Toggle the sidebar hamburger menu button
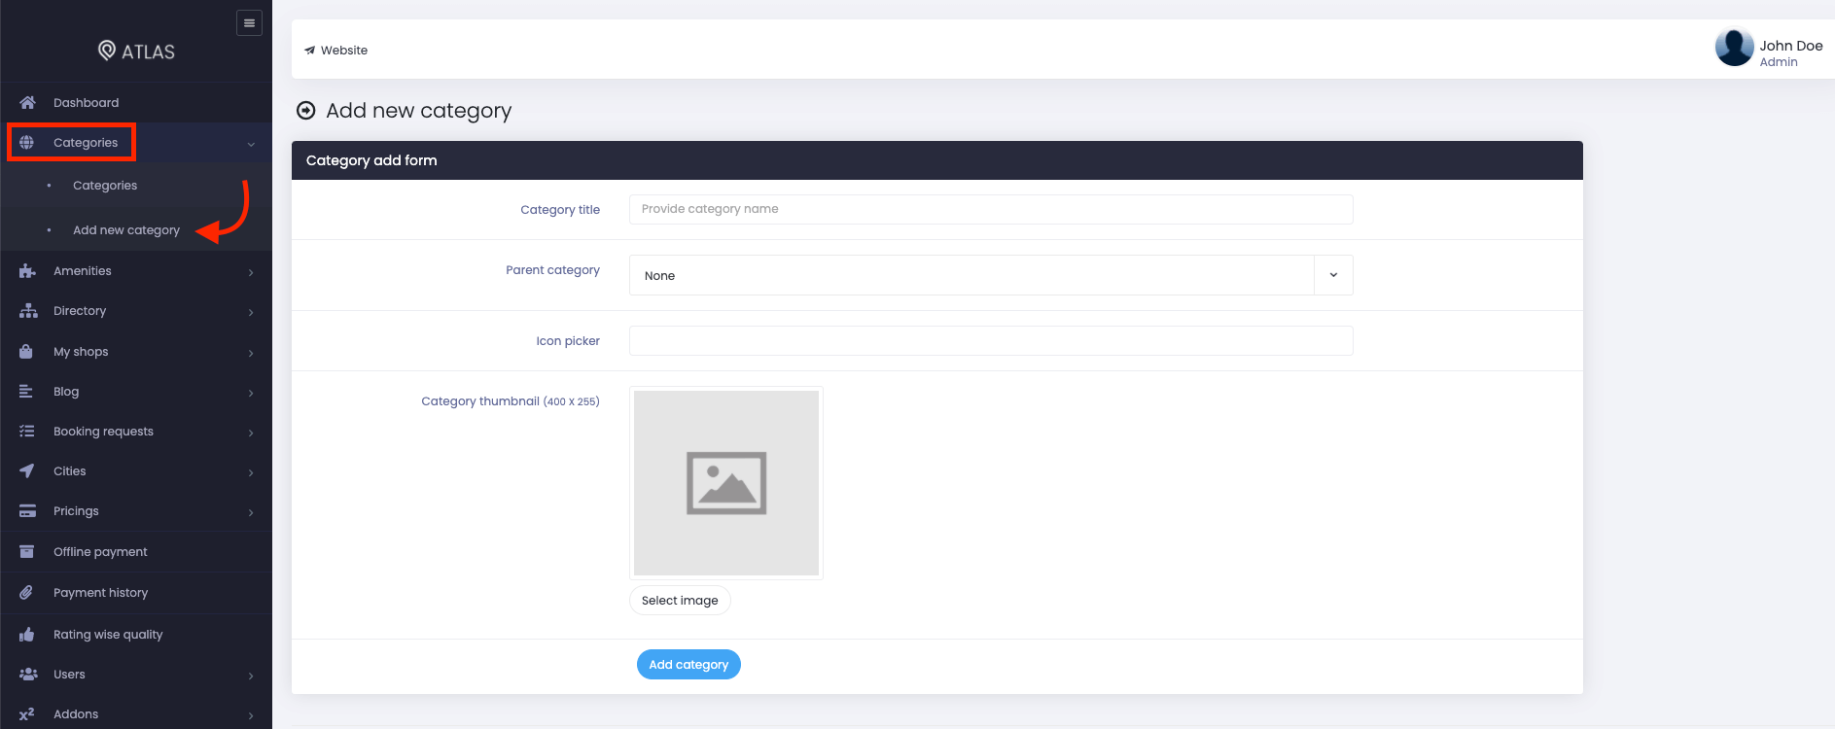 (x=249, y=22)
